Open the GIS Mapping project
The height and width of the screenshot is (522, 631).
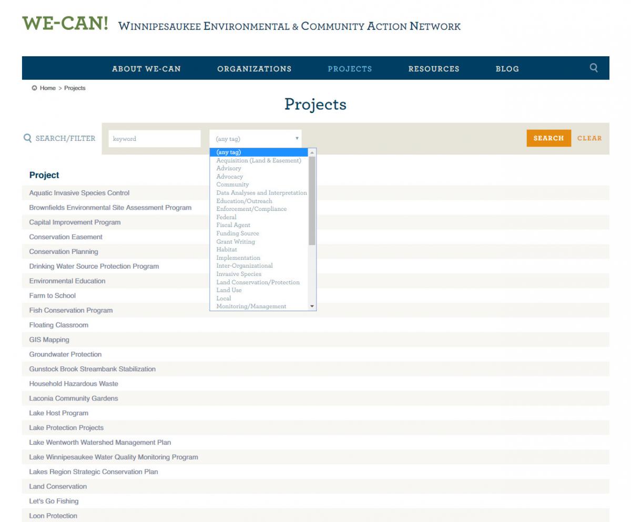coord(49,340)
